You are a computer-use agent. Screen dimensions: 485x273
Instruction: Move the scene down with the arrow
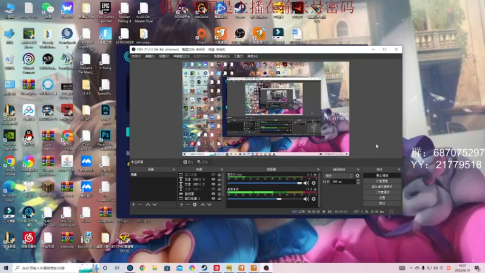click(155, 204)
